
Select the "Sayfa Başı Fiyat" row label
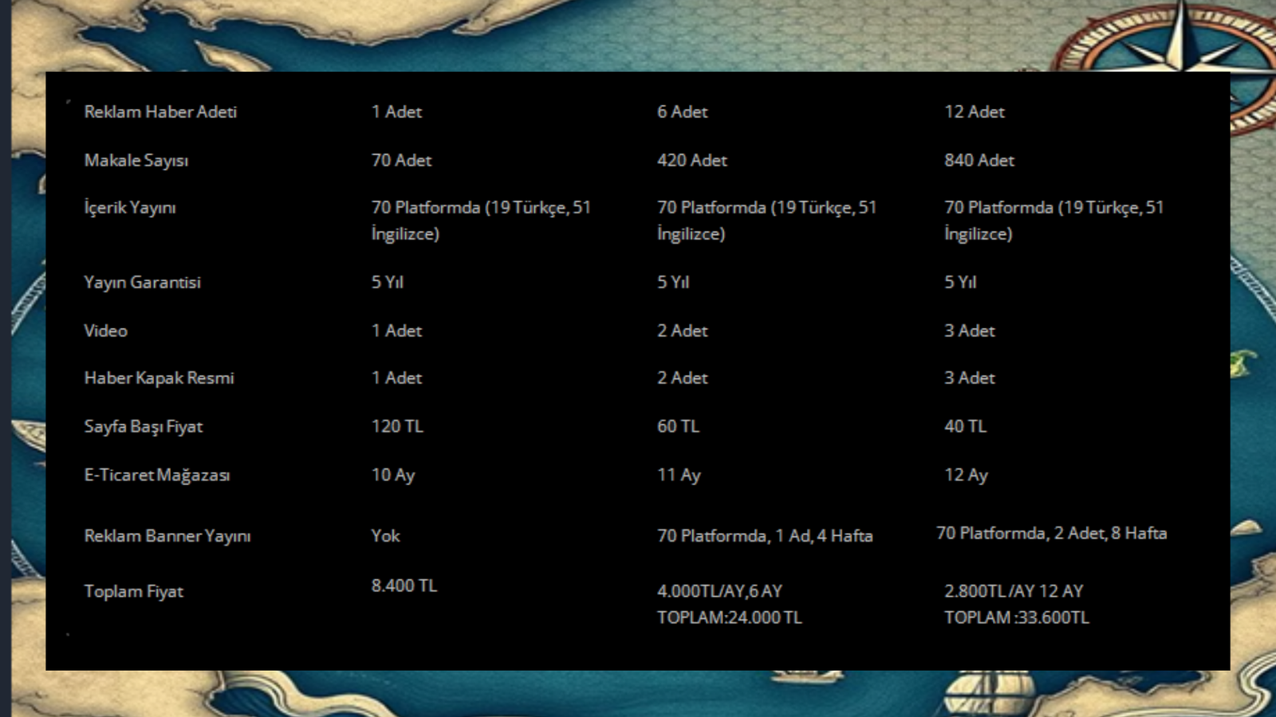click(144, 426)
